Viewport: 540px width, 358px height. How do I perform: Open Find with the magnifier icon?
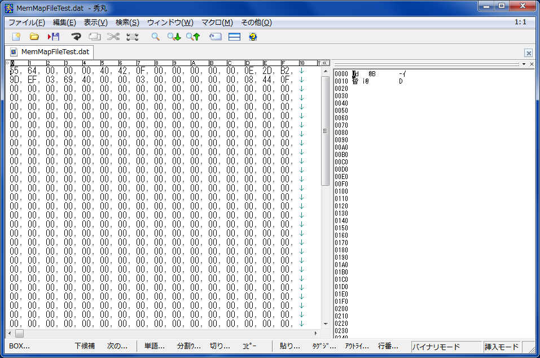point(155,37)
